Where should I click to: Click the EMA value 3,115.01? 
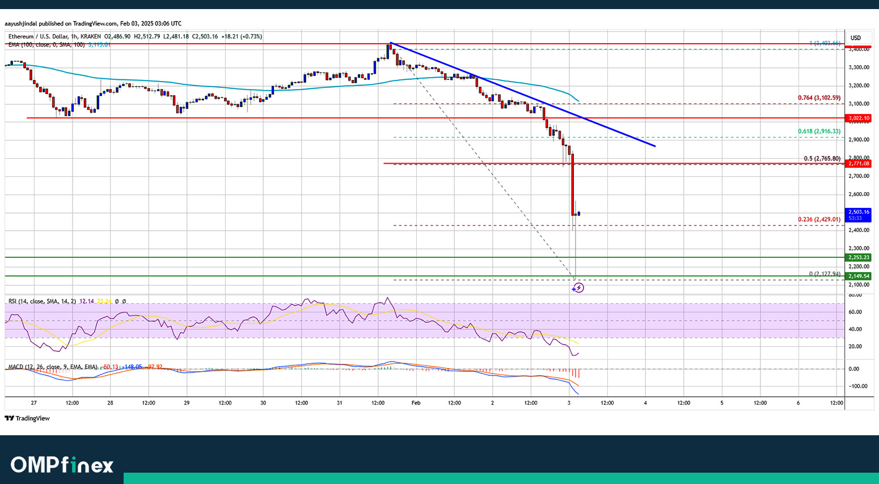click(x=99, y=44)
